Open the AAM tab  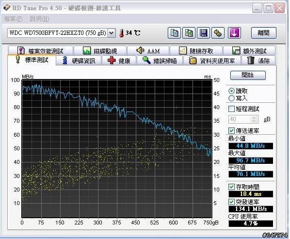coord(148,50)
